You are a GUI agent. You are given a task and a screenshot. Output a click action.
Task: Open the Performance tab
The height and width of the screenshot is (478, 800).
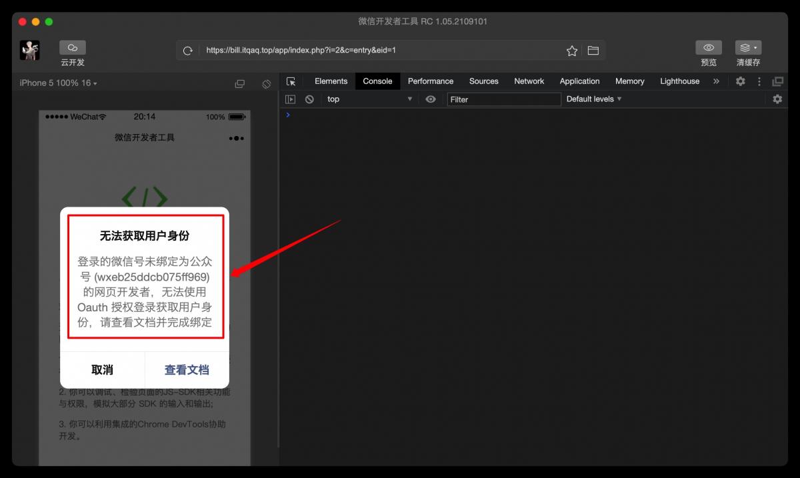tap(431, 81)
